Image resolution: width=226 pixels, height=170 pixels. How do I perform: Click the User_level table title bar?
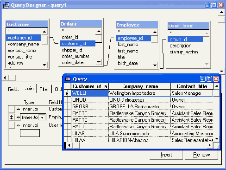188,26
